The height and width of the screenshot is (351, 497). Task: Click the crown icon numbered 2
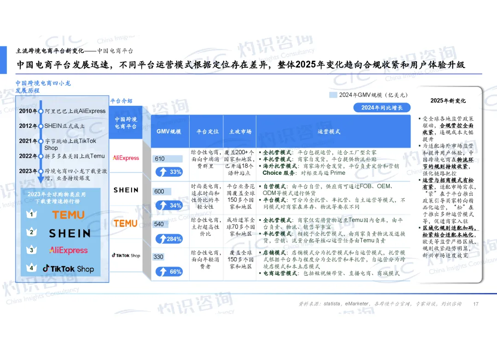tap(31, 232)
